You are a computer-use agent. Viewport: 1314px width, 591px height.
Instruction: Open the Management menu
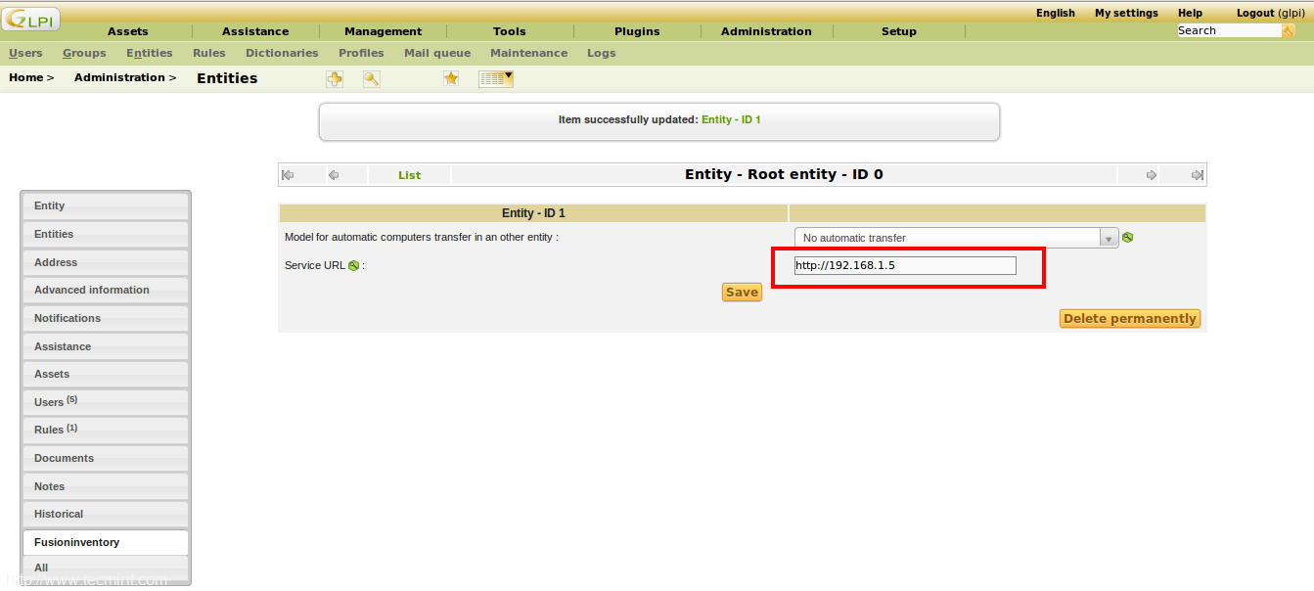(x=383, y=31)
